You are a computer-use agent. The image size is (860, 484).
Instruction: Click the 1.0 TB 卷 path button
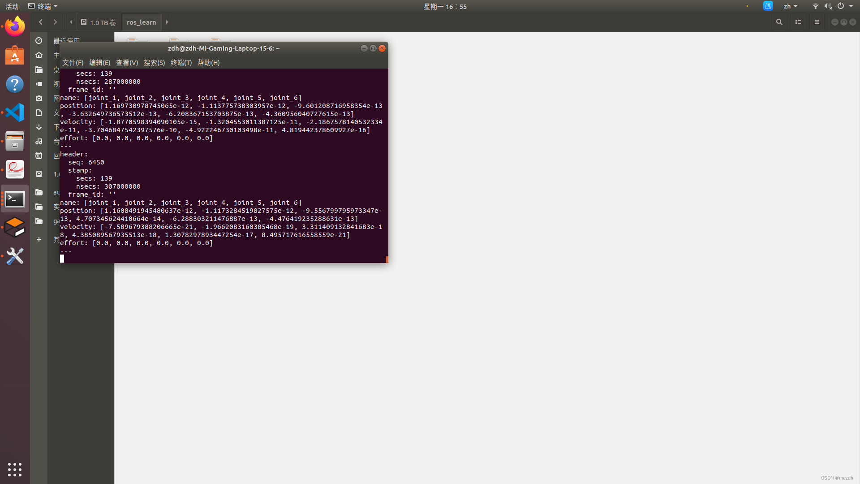coord(99,22)
